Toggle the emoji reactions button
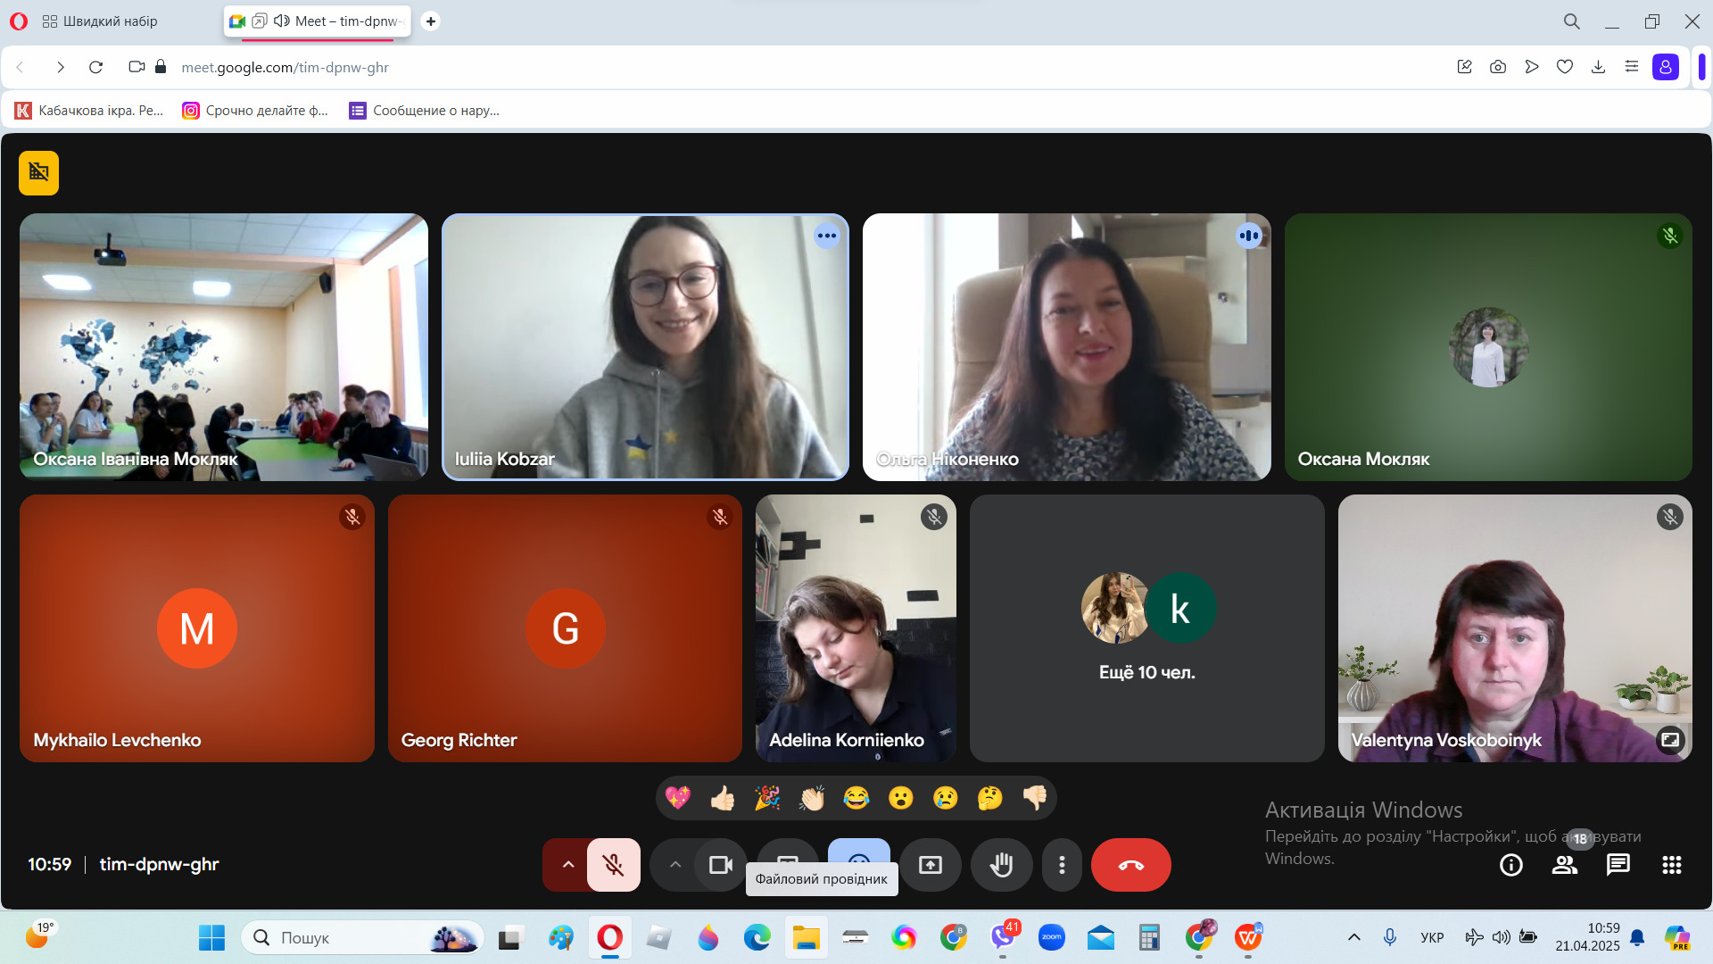Viewport: 1713px width, 964px height. click(858, 852)
